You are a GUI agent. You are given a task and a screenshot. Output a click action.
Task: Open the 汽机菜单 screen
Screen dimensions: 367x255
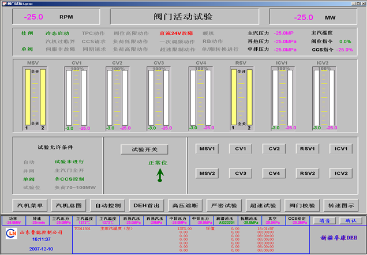pos(30,205)
